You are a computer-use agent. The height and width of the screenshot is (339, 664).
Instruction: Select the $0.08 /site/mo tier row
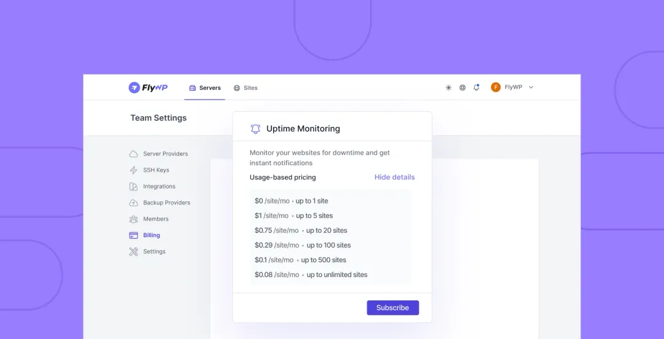311,275
